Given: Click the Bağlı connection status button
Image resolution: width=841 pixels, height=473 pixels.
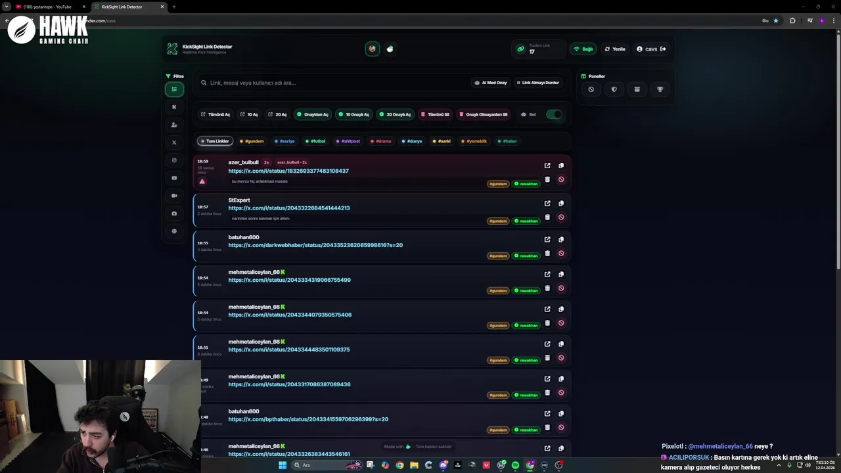Looking at the screenshot, I should [x=583, y=49].
